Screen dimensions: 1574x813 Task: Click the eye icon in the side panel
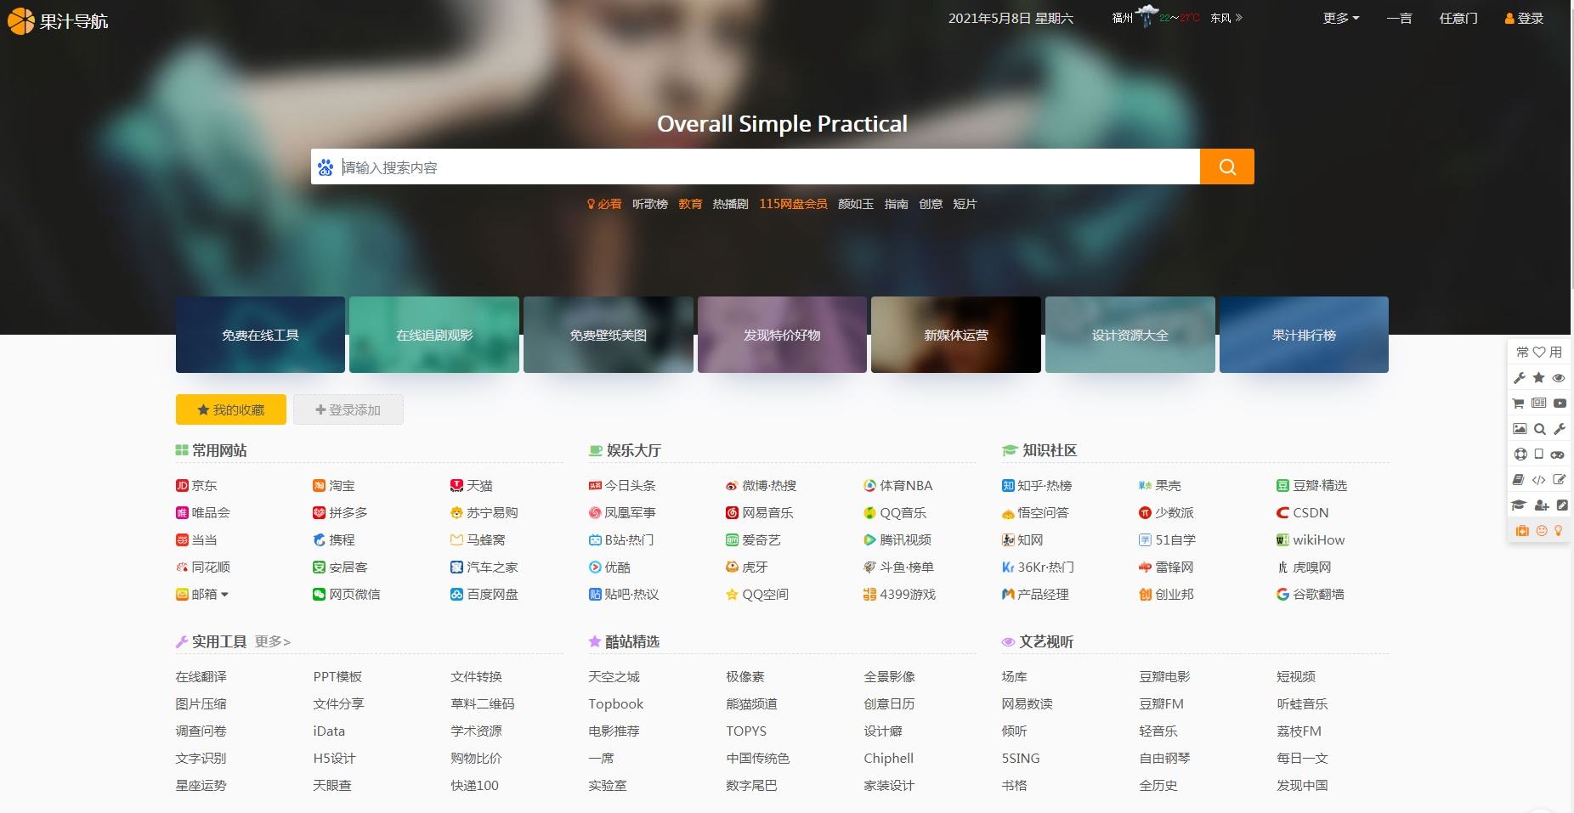1559,378
